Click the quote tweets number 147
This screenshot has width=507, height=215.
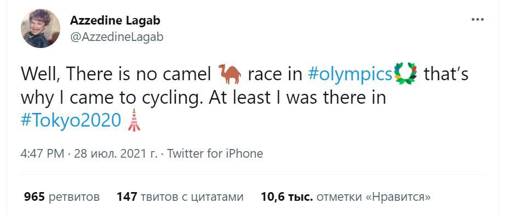click(127, 196)
